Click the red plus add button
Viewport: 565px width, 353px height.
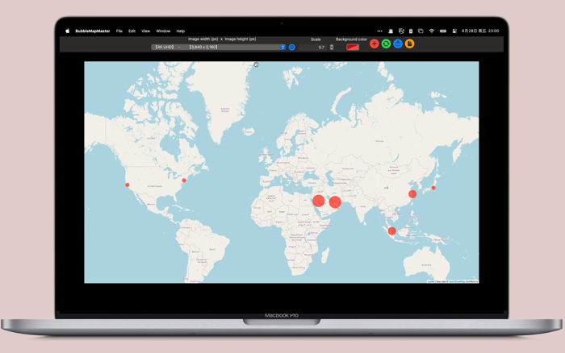click(374, 44)
